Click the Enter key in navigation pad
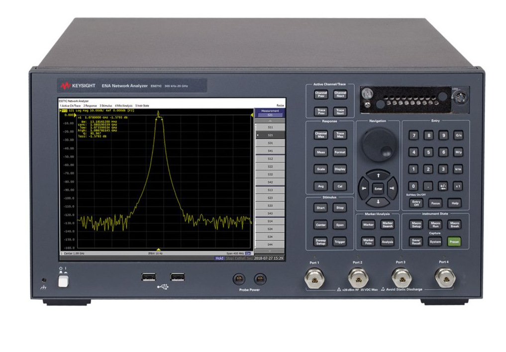The height and width of the screenshot is (352, 506). tap(378, 188)
